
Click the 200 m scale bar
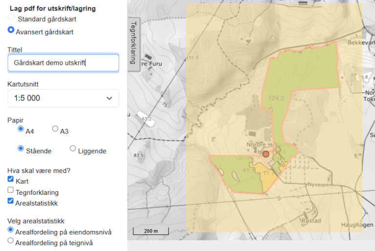[x=146, y=230]
